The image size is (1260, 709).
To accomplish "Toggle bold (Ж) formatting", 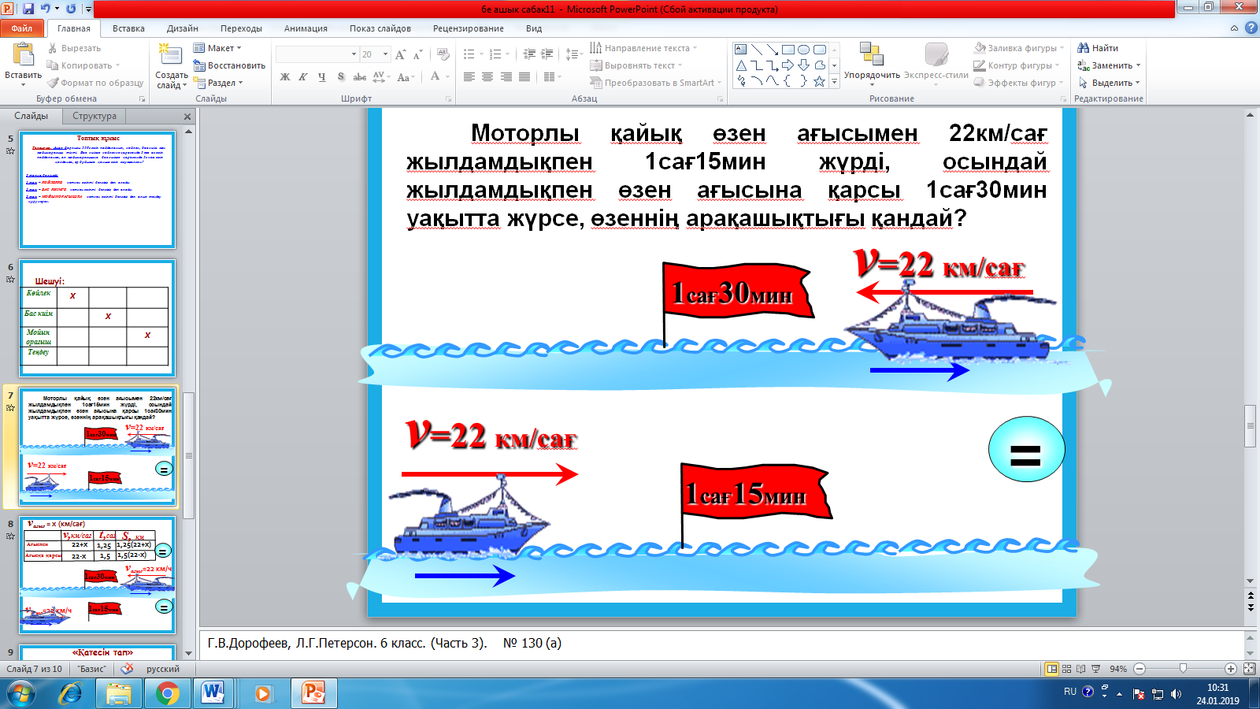I will (x=285, y=77).
